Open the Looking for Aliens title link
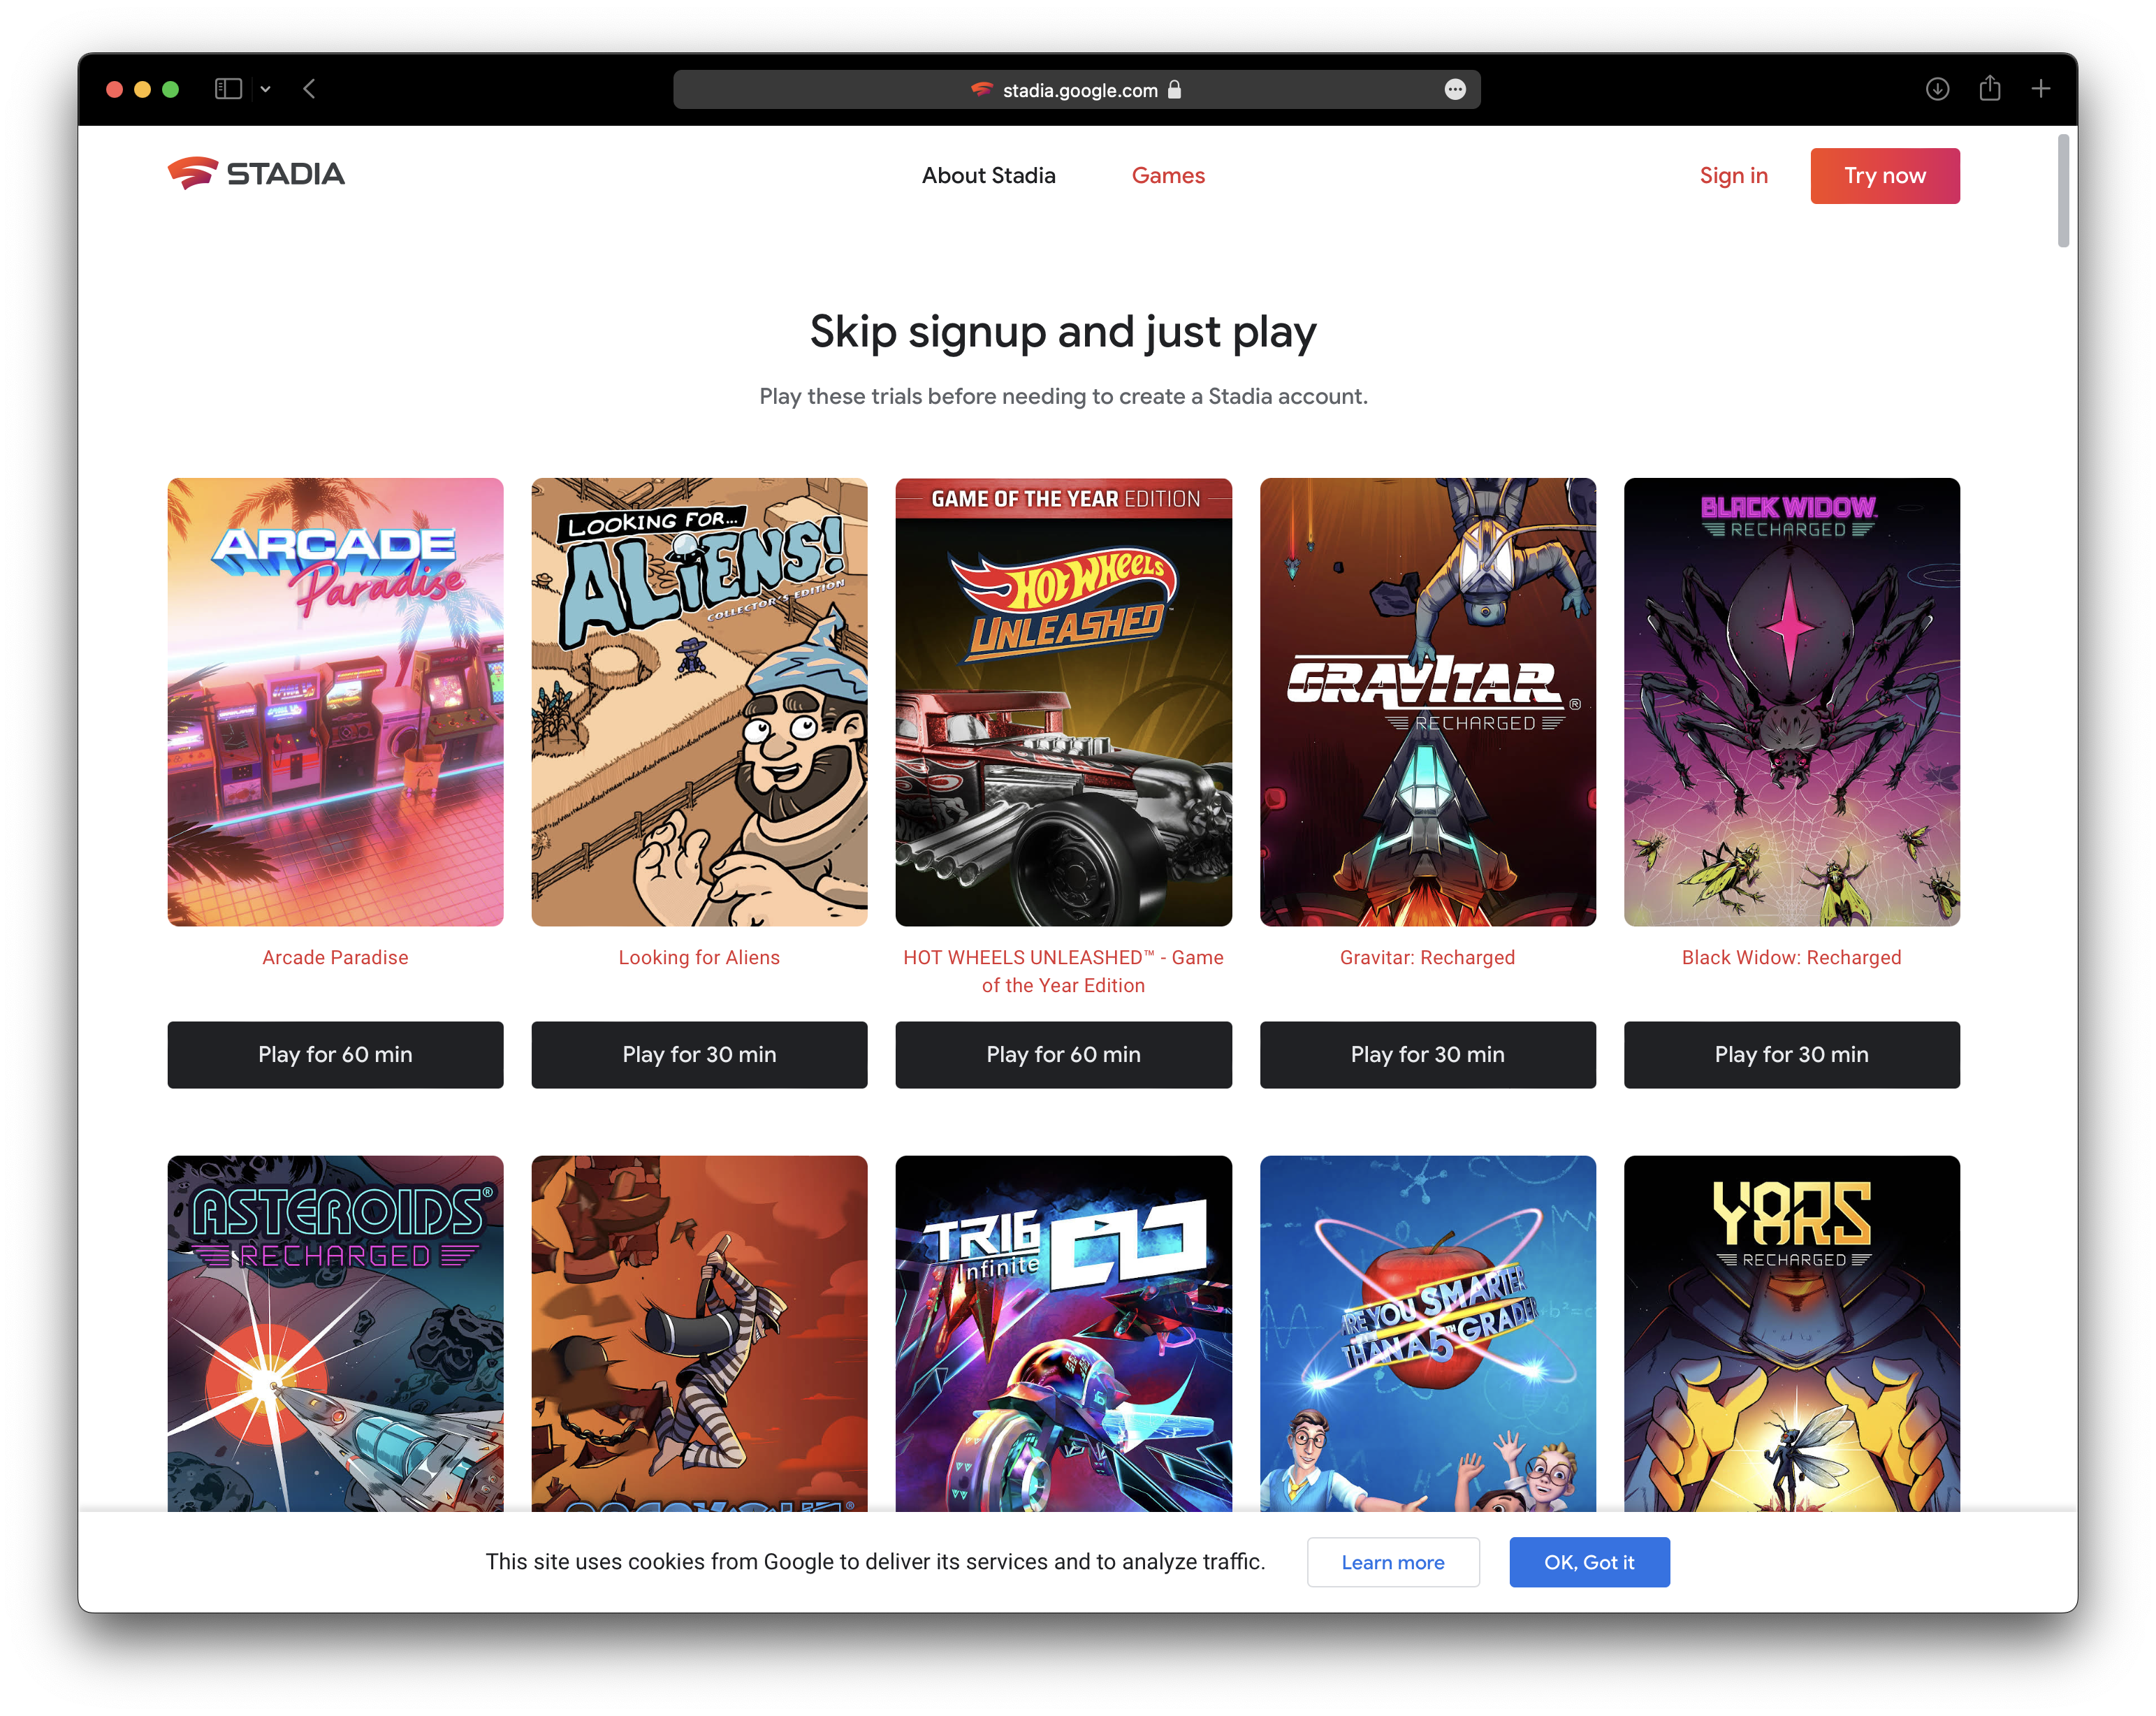 pos(699,957)
